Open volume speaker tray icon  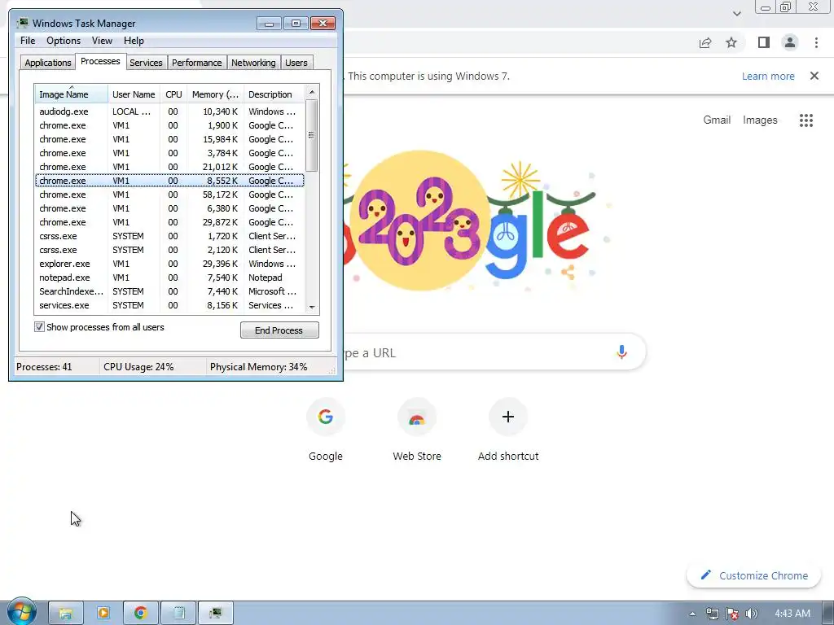point(752,614)
